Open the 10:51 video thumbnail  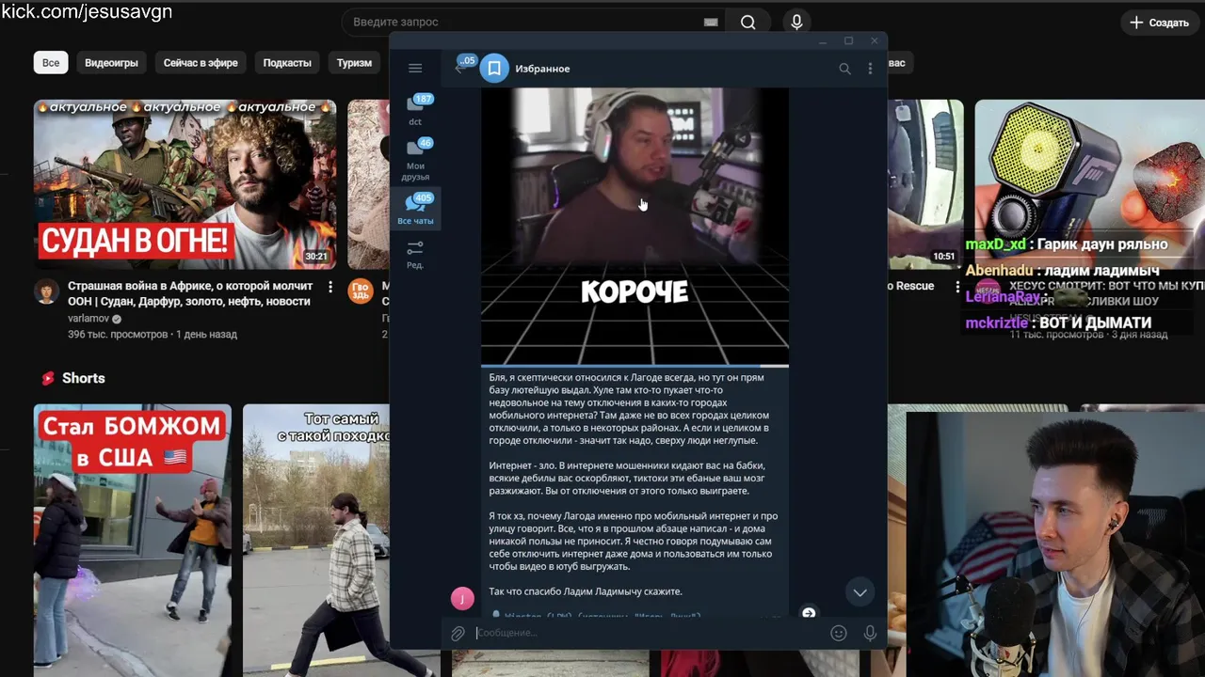pyautogui.click(x=925, y=184)
